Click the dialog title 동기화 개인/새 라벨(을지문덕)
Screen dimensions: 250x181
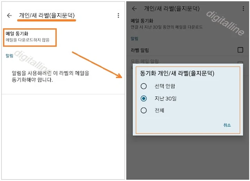pyautogui.click(x=177, y=73)
